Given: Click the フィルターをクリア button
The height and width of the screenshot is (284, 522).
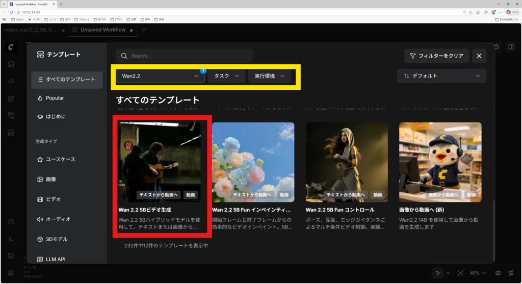Looking at the screenshot, I should [x=436, y=56].
